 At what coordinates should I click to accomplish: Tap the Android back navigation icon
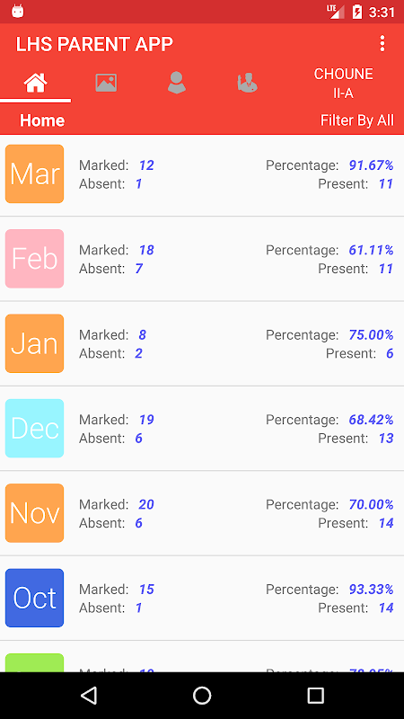click(x=89, y=695)
